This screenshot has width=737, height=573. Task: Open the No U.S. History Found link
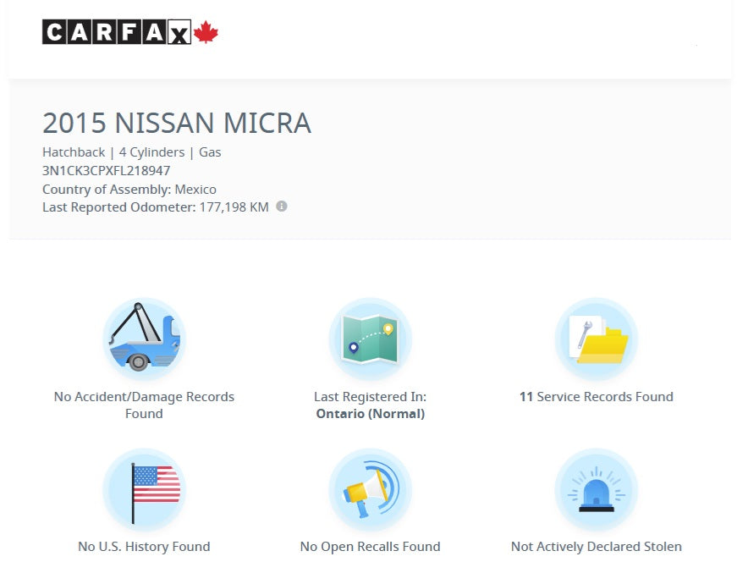[144, 547]
